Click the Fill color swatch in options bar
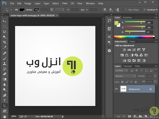Image resolution: width=159 pixels, height=119 pixels. [22, 10]
